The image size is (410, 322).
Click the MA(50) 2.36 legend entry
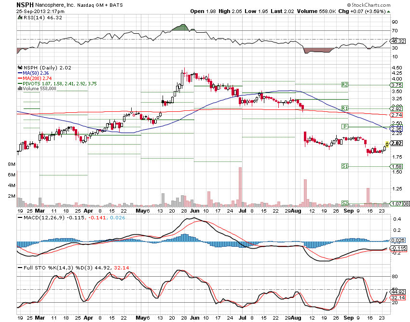[33, 73]
